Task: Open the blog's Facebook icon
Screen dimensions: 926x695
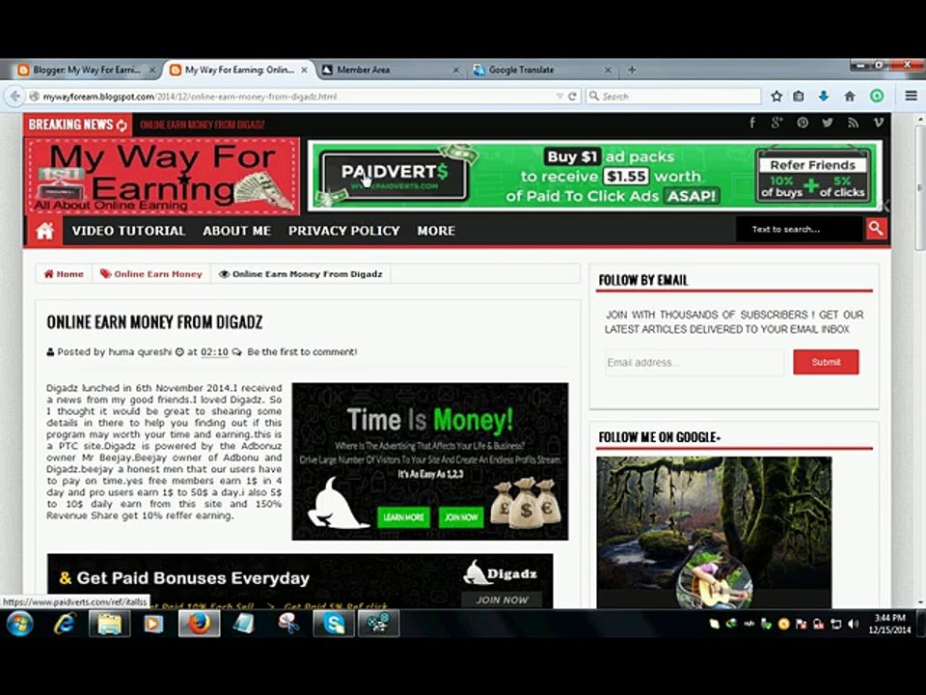Action: [752, 123]
